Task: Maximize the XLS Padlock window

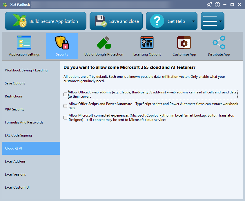Action: point(232,5)
